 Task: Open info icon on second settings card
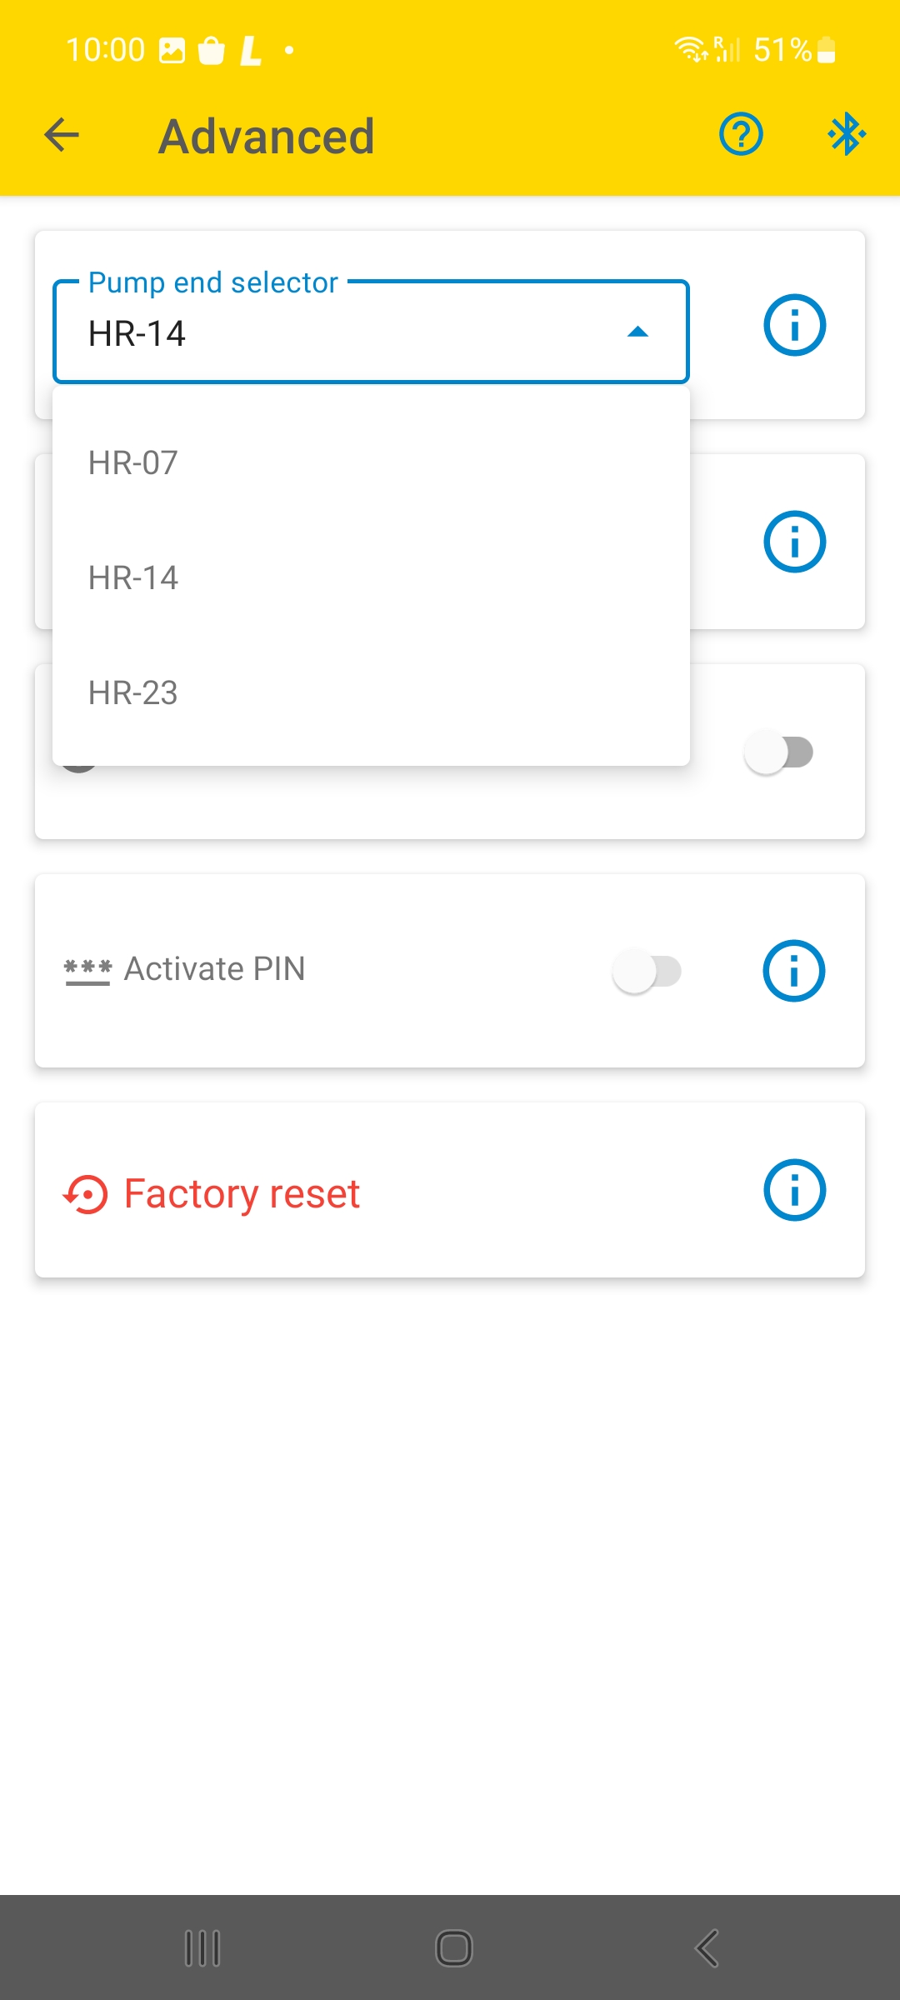(x=794, y=542)
